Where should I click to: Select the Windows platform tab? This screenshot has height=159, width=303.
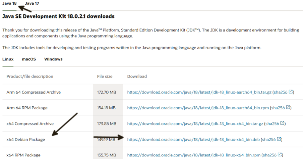(53, 59)
